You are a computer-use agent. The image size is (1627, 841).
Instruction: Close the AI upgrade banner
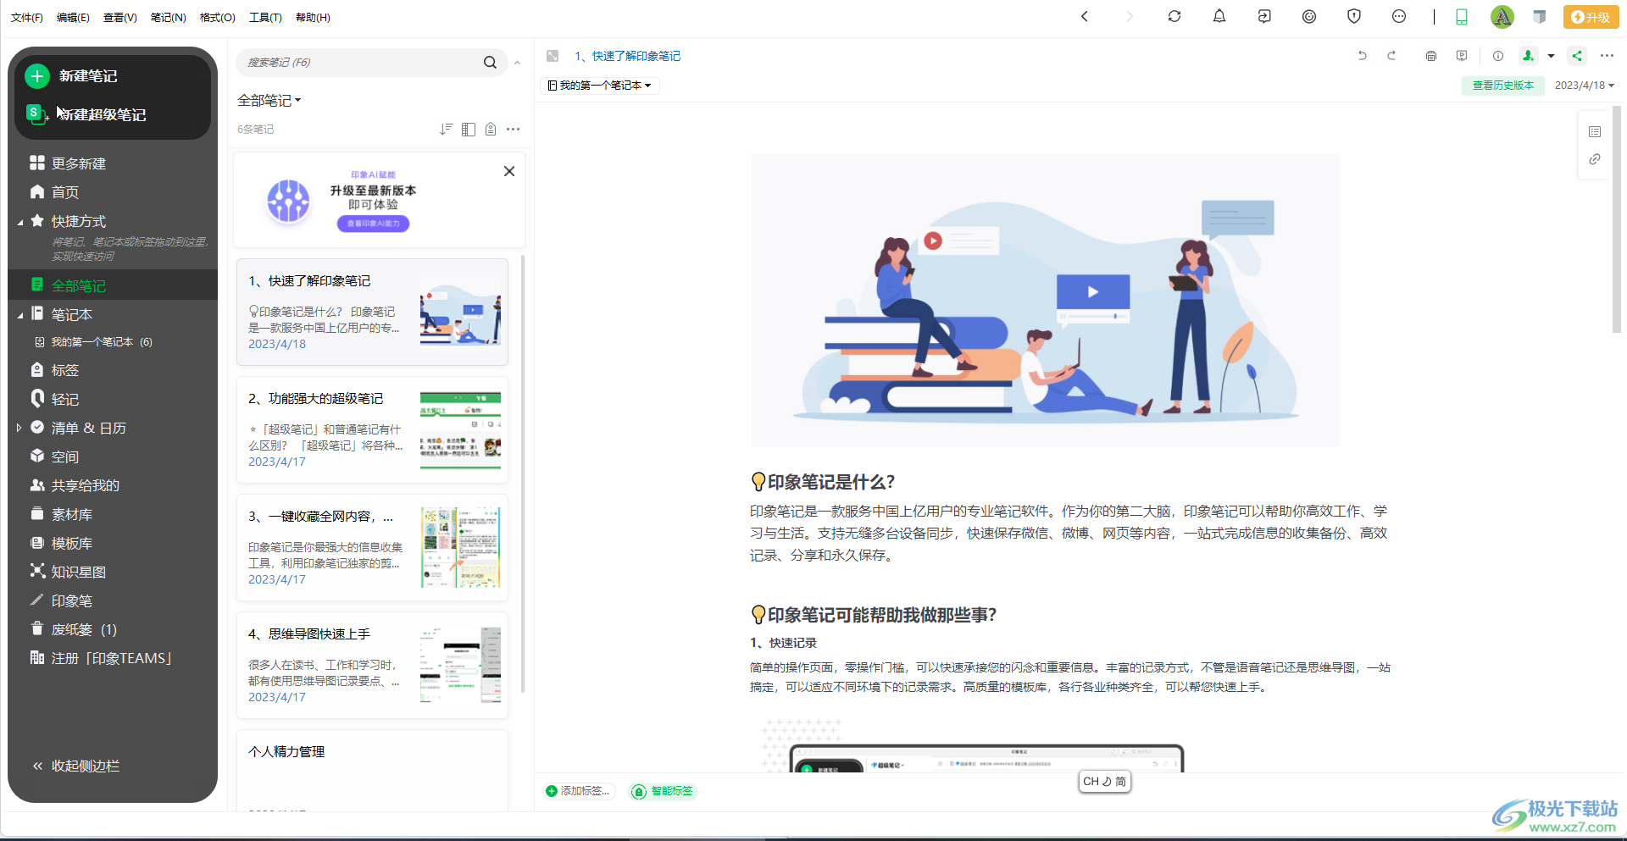(509, 171)
